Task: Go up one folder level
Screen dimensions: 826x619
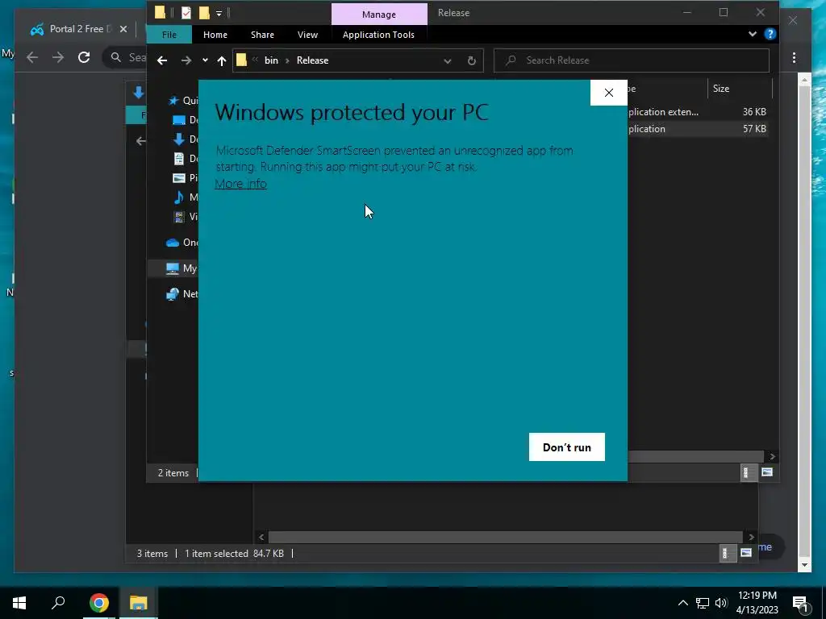Action: [222, 60]
